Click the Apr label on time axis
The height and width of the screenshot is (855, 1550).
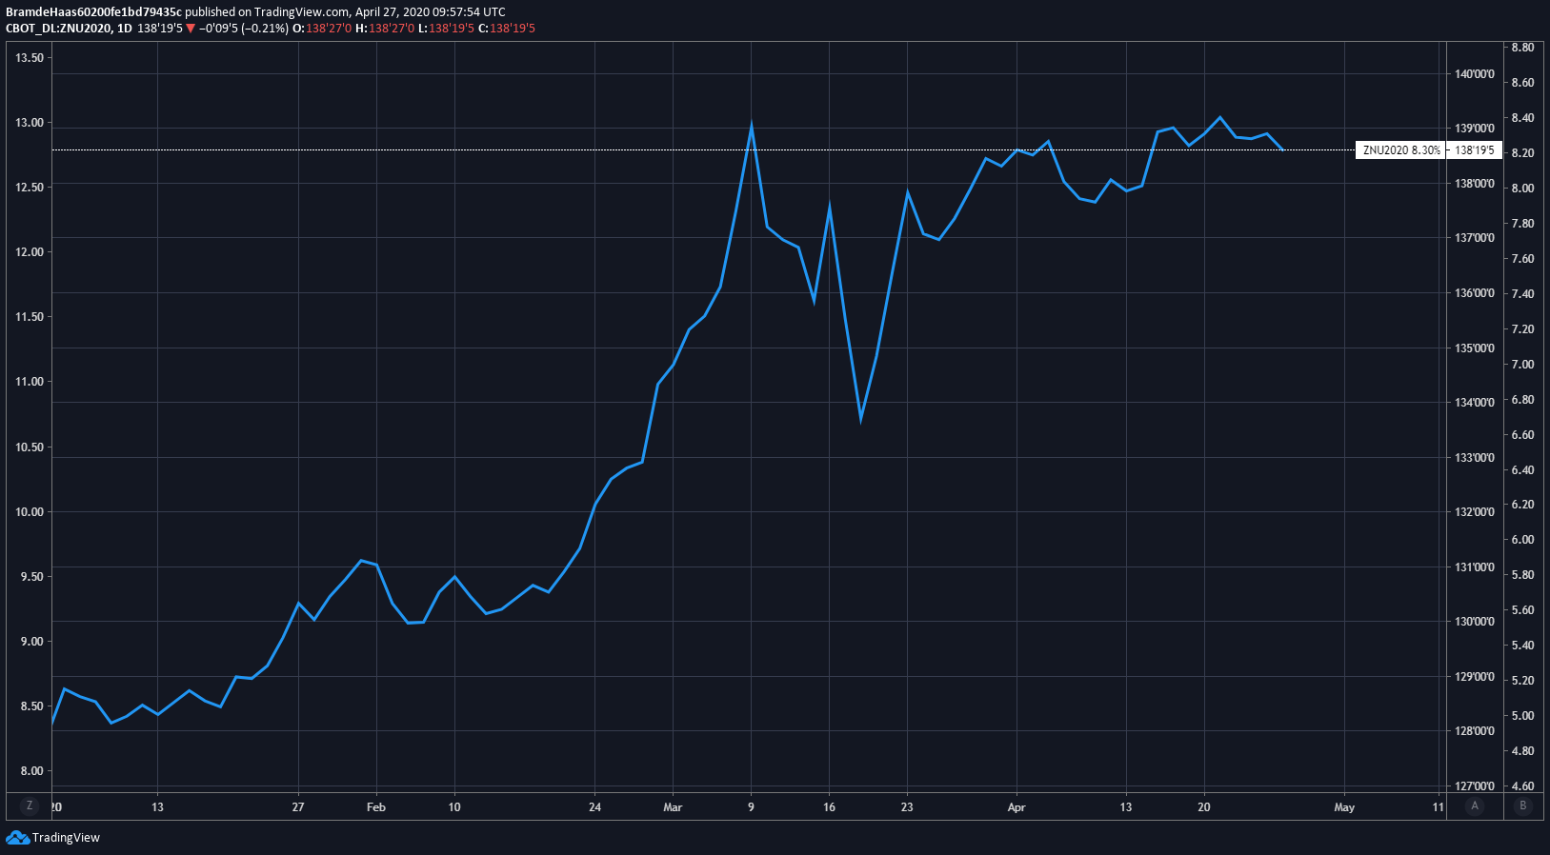[1017, 807]
